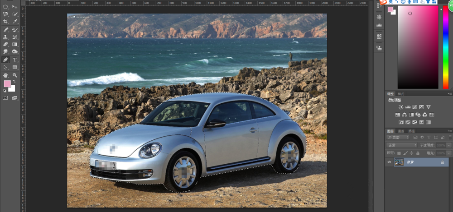Screen dimensions: 453x212
Task: Open the 正常 blend mode dropdown
Action: 401,145
